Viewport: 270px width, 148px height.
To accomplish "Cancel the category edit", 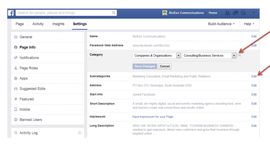I will 165,66.
